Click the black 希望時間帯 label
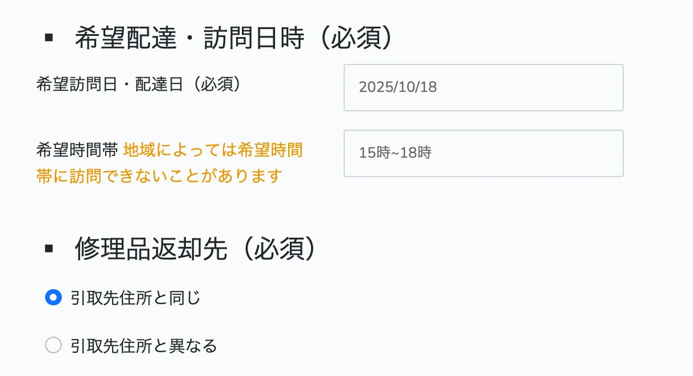The width and height of the screenshot is (693, 376). point(77,150)
